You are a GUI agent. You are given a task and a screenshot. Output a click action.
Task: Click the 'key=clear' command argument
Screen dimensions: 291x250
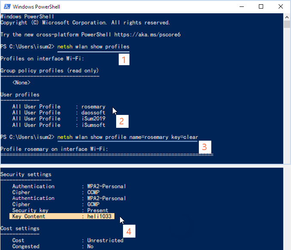(185, 137)
